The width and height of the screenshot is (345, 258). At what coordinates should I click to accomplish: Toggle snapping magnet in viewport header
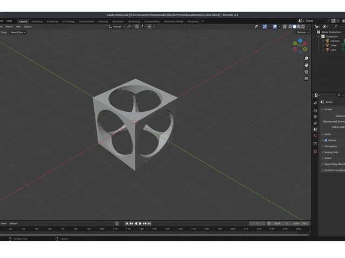[x=136, y=26]
